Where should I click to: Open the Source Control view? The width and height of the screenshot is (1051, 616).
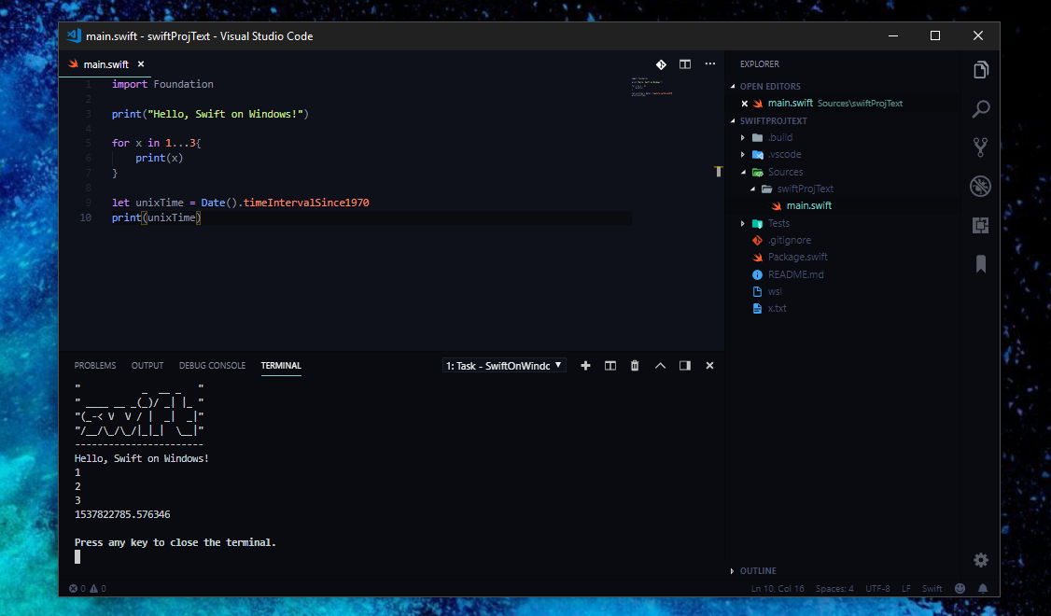point(981,147)
